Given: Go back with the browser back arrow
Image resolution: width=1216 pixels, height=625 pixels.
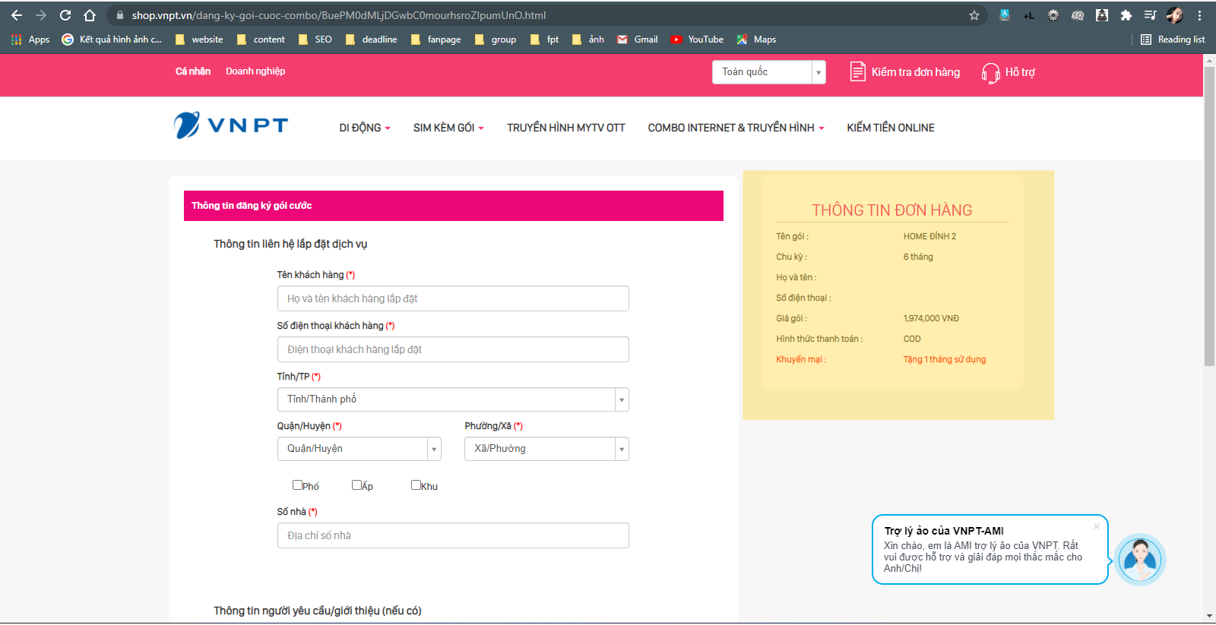Looking at the screenshot, I should coord(17,15).
